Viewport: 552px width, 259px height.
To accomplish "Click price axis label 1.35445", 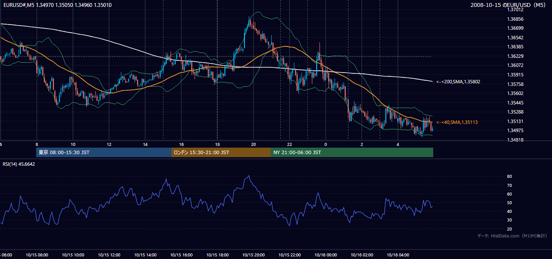I will [x=515, y=103].
